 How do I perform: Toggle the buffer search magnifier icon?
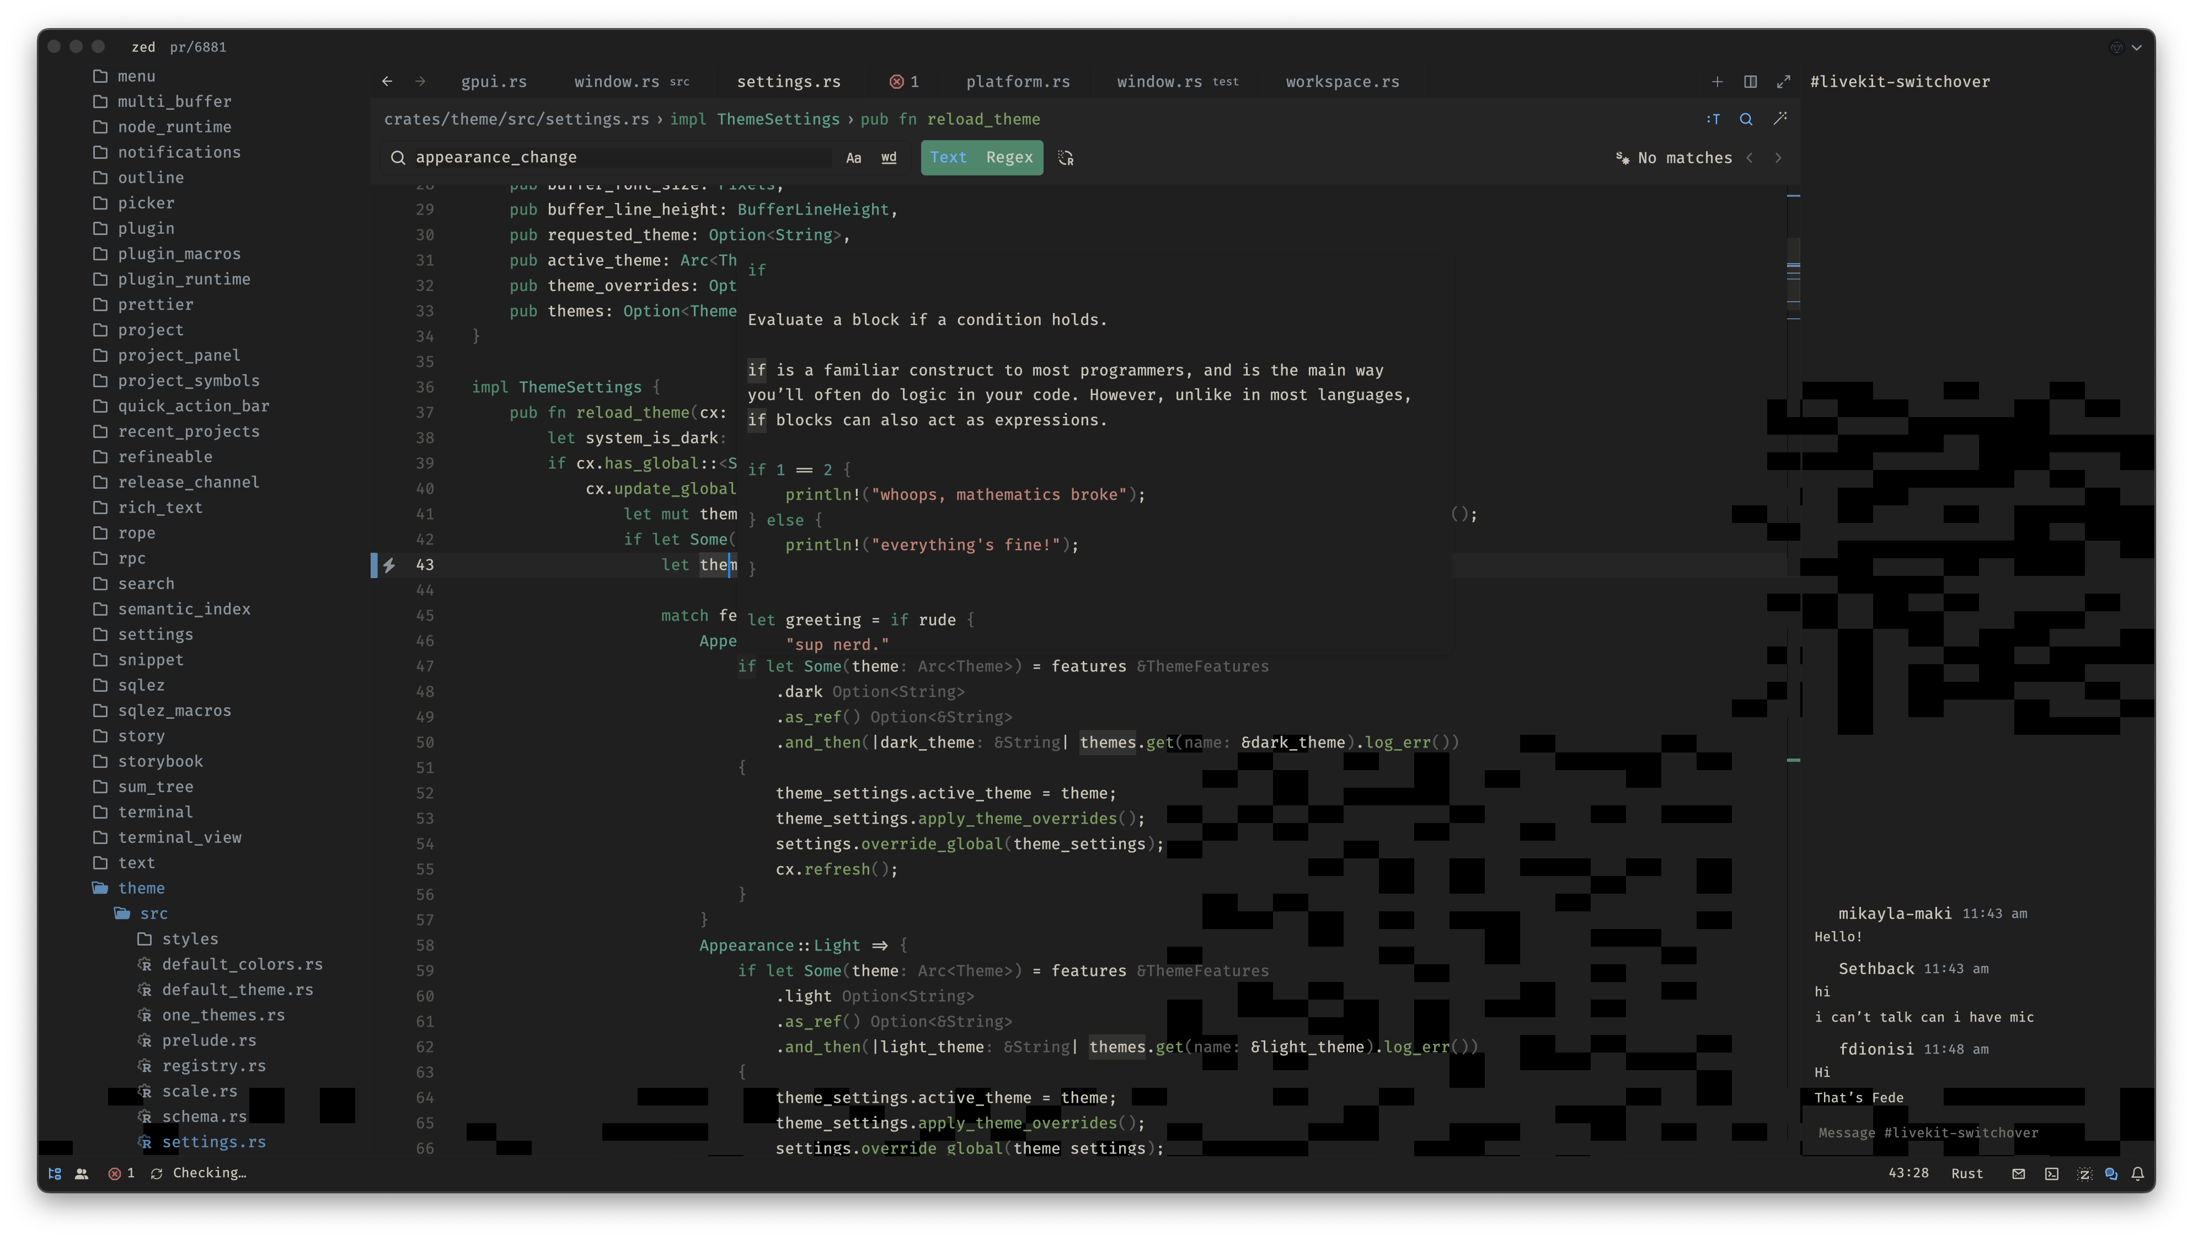[1746, 119]
